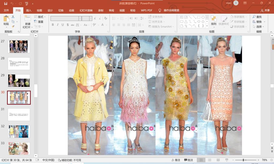Viewport: 274px width, 164px height.
Task: Start slideshow from status bar icon
Action: (x=226, y=160)
